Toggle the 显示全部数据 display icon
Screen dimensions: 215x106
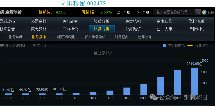tap(2, 45)
